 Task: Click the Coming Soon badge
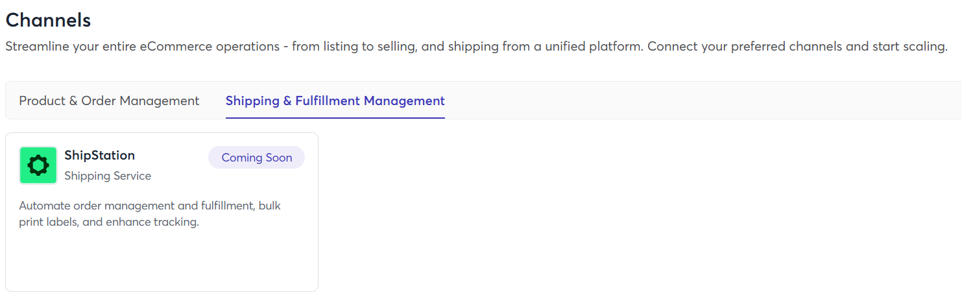coord(256,158)
